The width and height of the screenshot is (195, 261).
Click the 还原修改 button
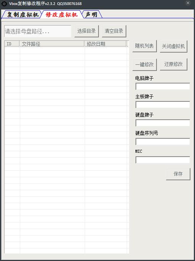(174, 64)
